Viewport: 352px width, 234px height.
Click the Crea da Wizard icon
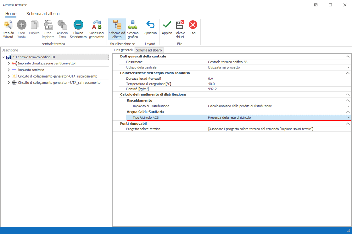pyautogui.click(x=8, y=25)
